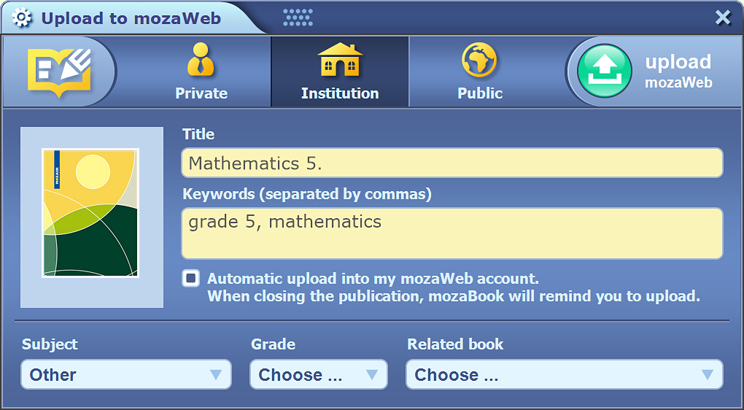Expand the Grade dropdown

pos(318,375)
